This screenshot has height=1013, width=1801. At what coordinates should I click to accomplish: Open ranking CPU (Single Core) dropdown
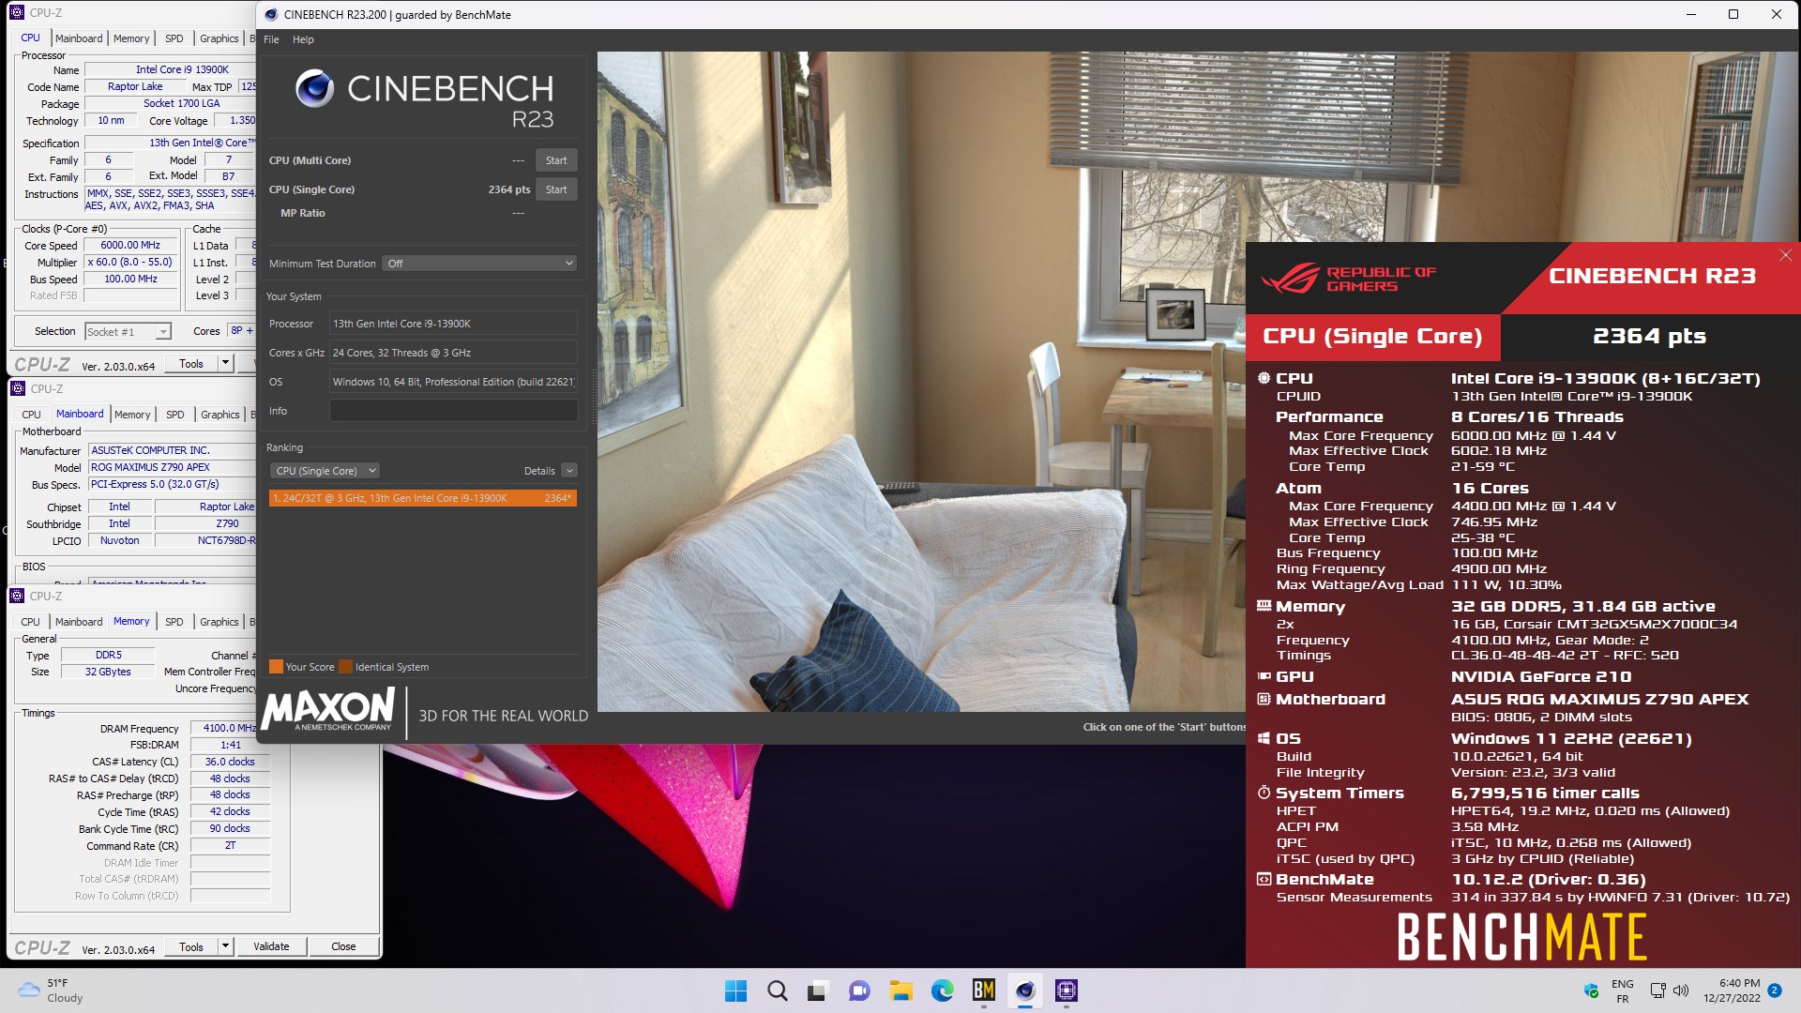click(x=325, y=471)
